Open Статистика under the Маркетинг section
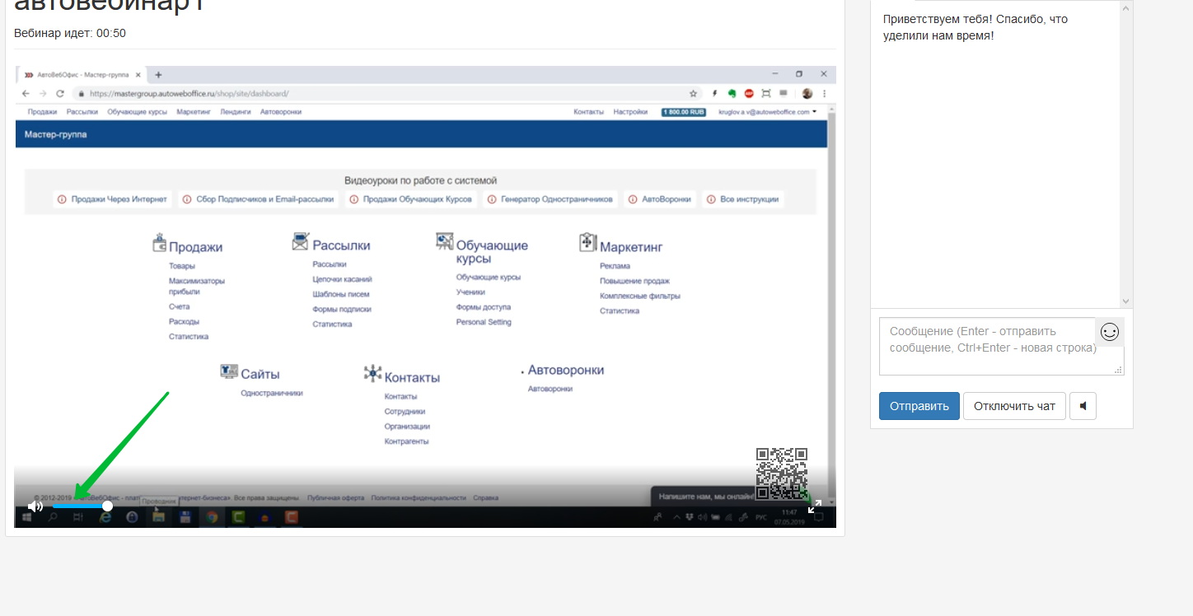1193x616 pixels. pos(620,310)
